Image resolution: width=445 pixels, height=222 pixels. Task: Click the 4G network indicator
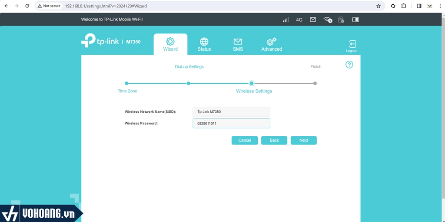(x=299, y=20)
